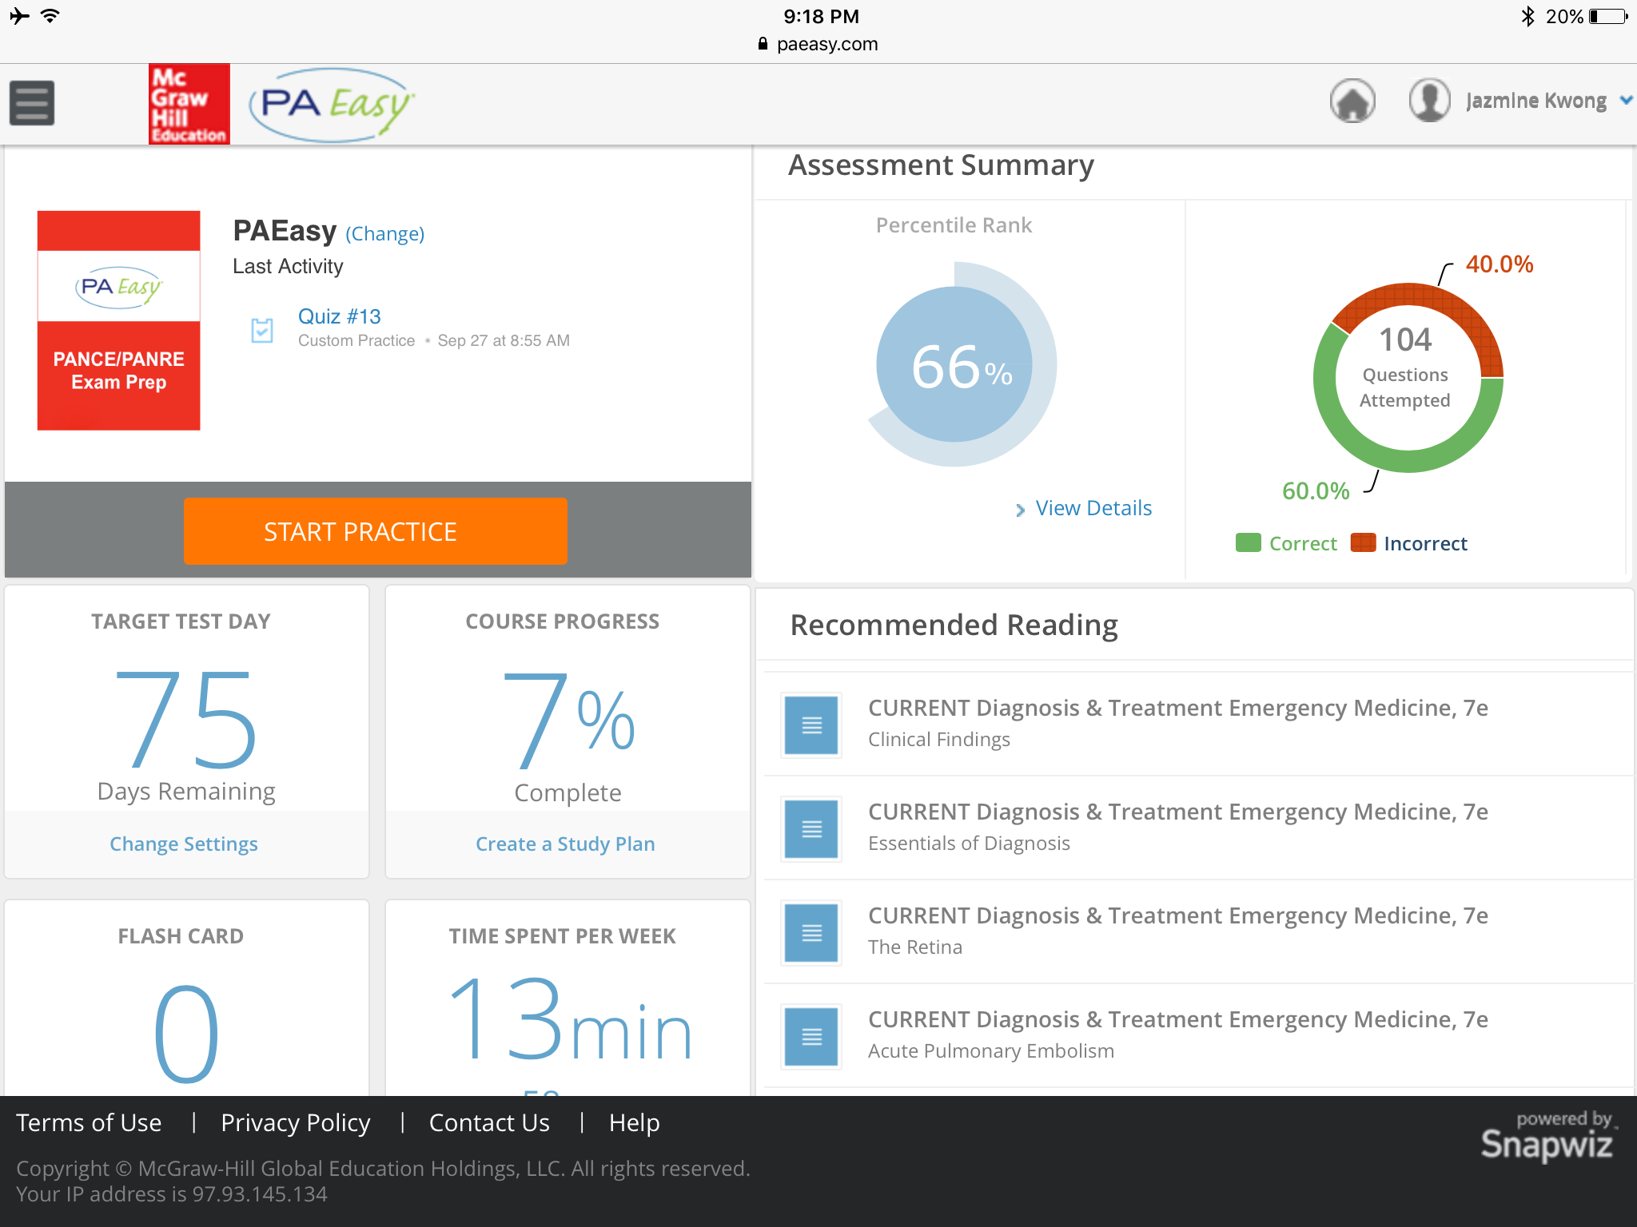Open document icon for Clinical Findings reading
1637x1227 pixels.
[x=811, y=725]
